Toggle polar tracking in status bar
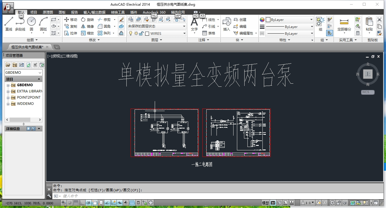 (x=88, y=203)
